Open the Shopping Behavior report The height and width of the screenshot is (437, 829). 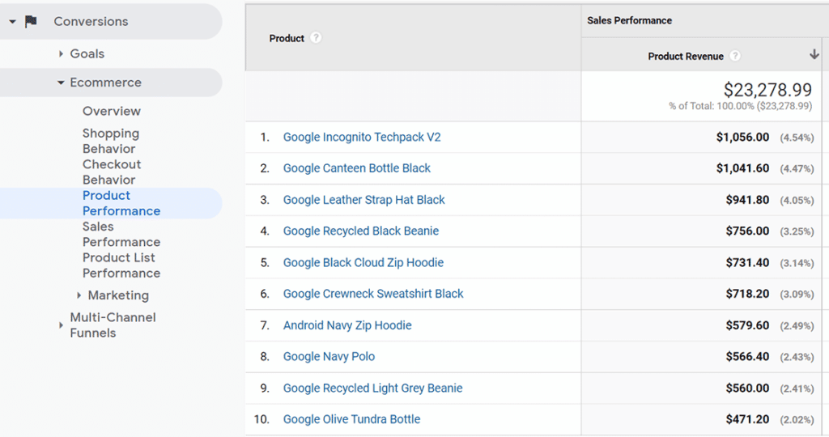(111, 141)
